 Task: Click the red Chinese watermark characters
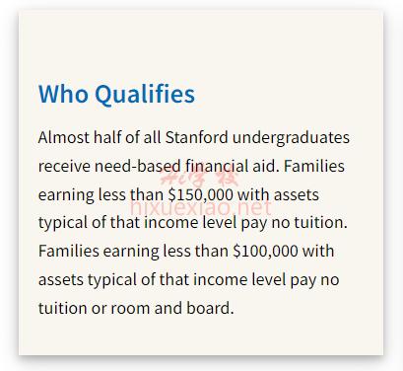point(199,178)
